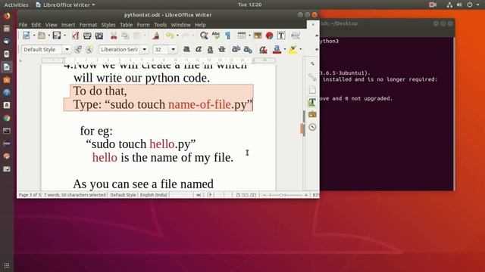The image size is (485, 272).
Task: Toggle italic formatting
Action: click(199, 49)
